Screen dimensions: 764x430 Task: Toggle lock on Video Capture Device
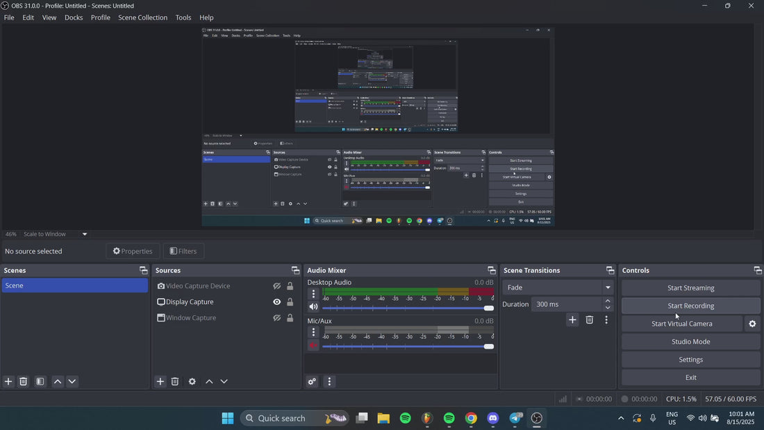click(x=290, y=286)
